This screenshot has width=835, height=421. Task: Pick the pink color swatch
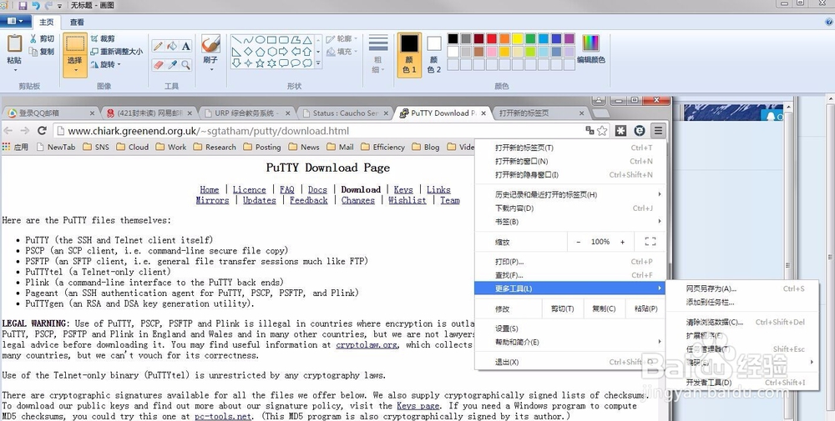(492, 51)
